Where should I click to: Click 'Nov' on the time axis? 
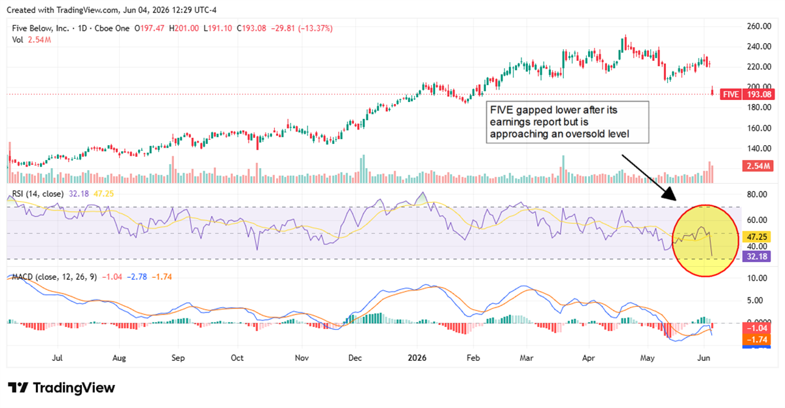302,358
